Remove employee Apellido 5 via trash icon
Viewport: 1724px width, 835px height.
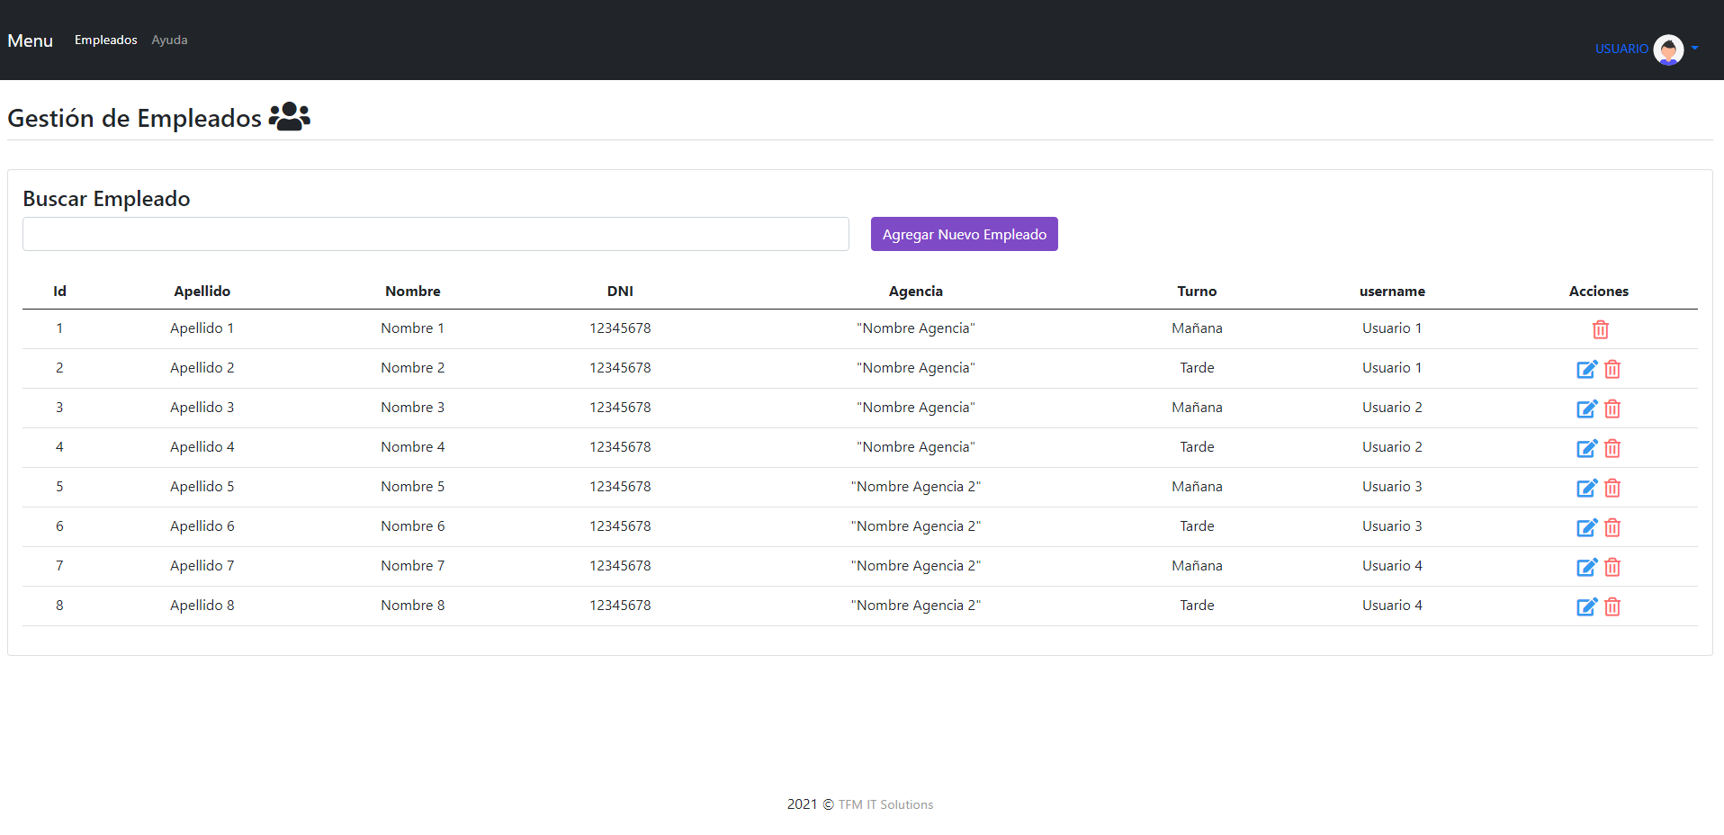[x=1612, y=488]
